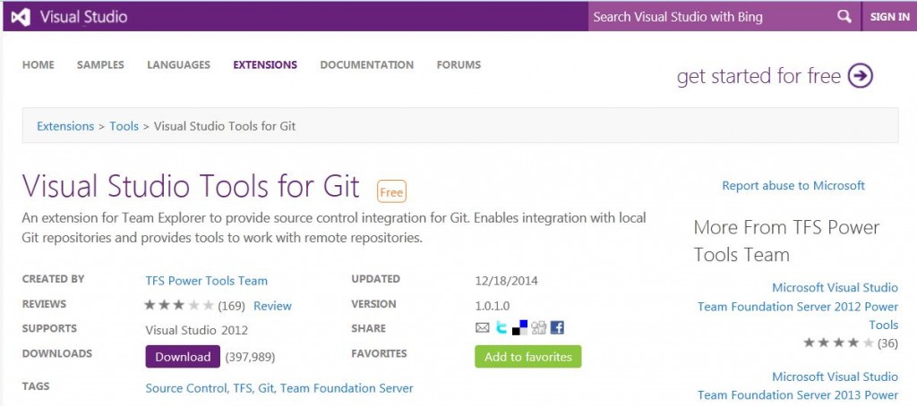This screenshot has width=917, height=406.
Task: Click the review count (169)
Action: point(232,306)
